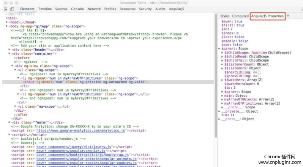Open the Timeline tab

pyautogui.click(x=45, y=9)
